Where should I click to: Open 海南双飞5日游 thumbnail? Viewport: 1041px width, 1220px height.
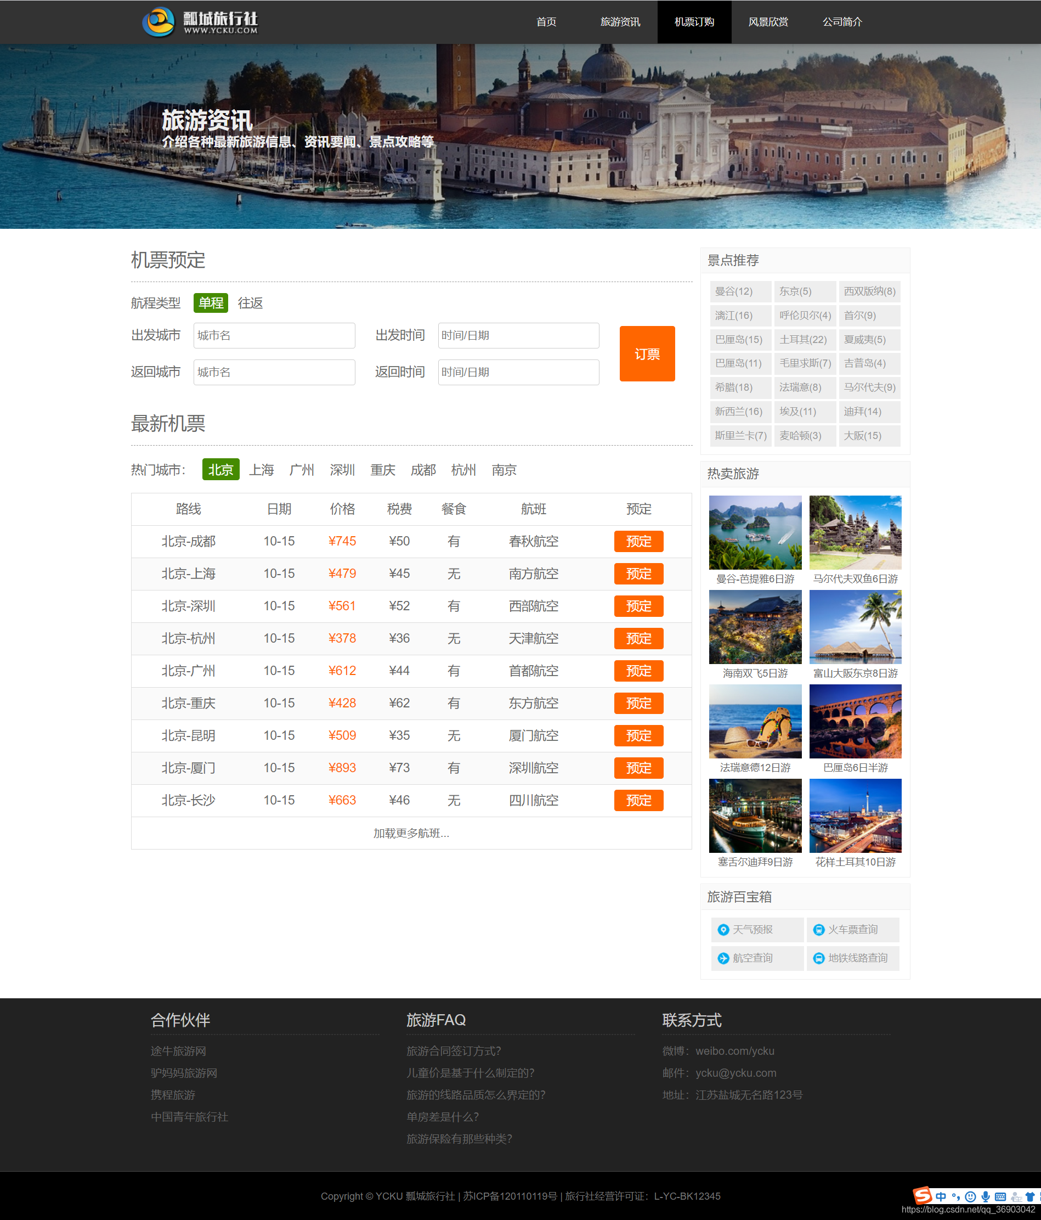coord(755,627)
